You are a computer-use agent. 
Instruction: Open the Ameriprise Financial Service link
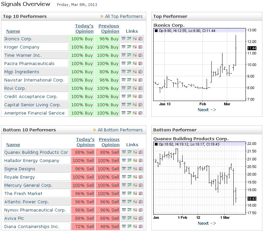coord(34,113)
